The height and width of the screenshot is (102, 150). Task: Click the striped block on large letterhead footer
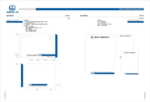(92, 73)
